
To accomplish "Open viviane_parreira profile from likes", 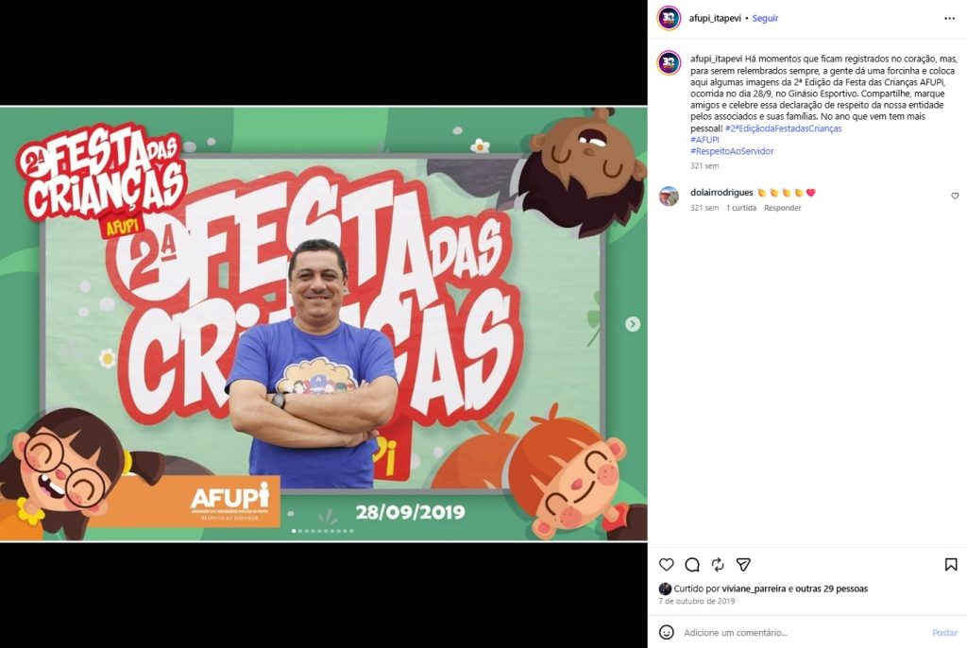I will click(x=754, y=588).
